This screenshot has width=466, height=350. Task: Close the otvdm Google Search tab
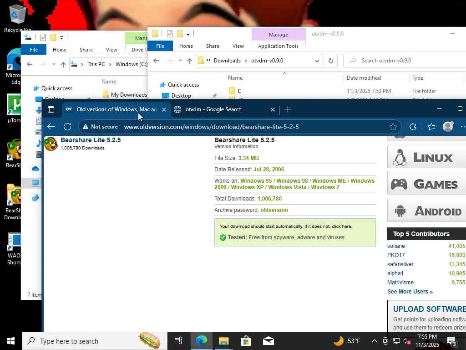[273, 109]
